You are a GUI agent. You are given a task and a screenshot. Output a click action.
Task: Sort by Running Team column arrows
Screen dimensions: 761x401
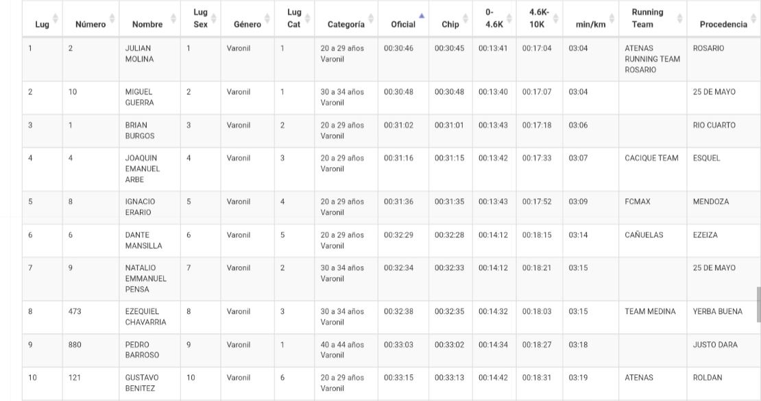[x=680, y=18]
